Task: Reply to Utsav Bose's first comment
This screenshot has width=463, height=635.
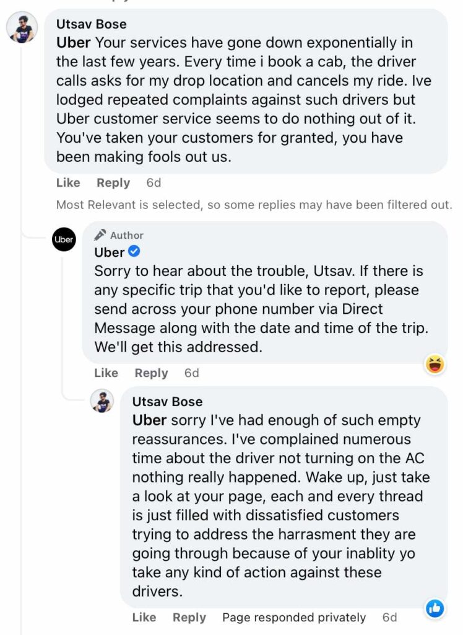Action: [x=113, y=183]
